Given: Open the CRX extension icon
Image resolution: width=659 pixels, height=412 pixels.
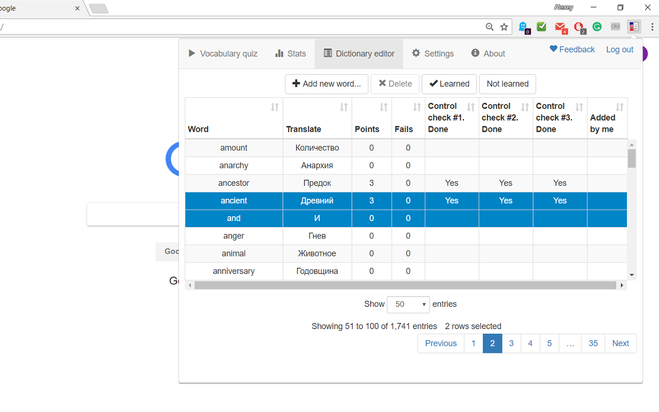Looking at the screenshot, I should 615,27.
